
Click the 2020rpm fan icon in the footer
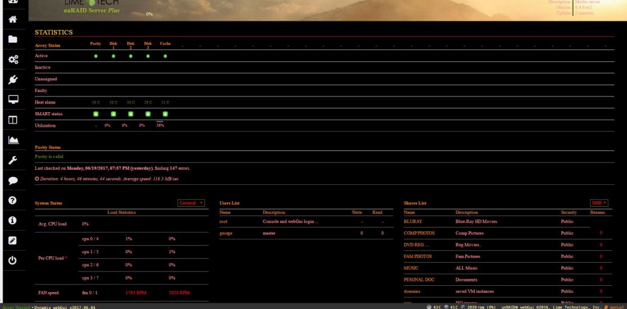(x=463, y=307)
